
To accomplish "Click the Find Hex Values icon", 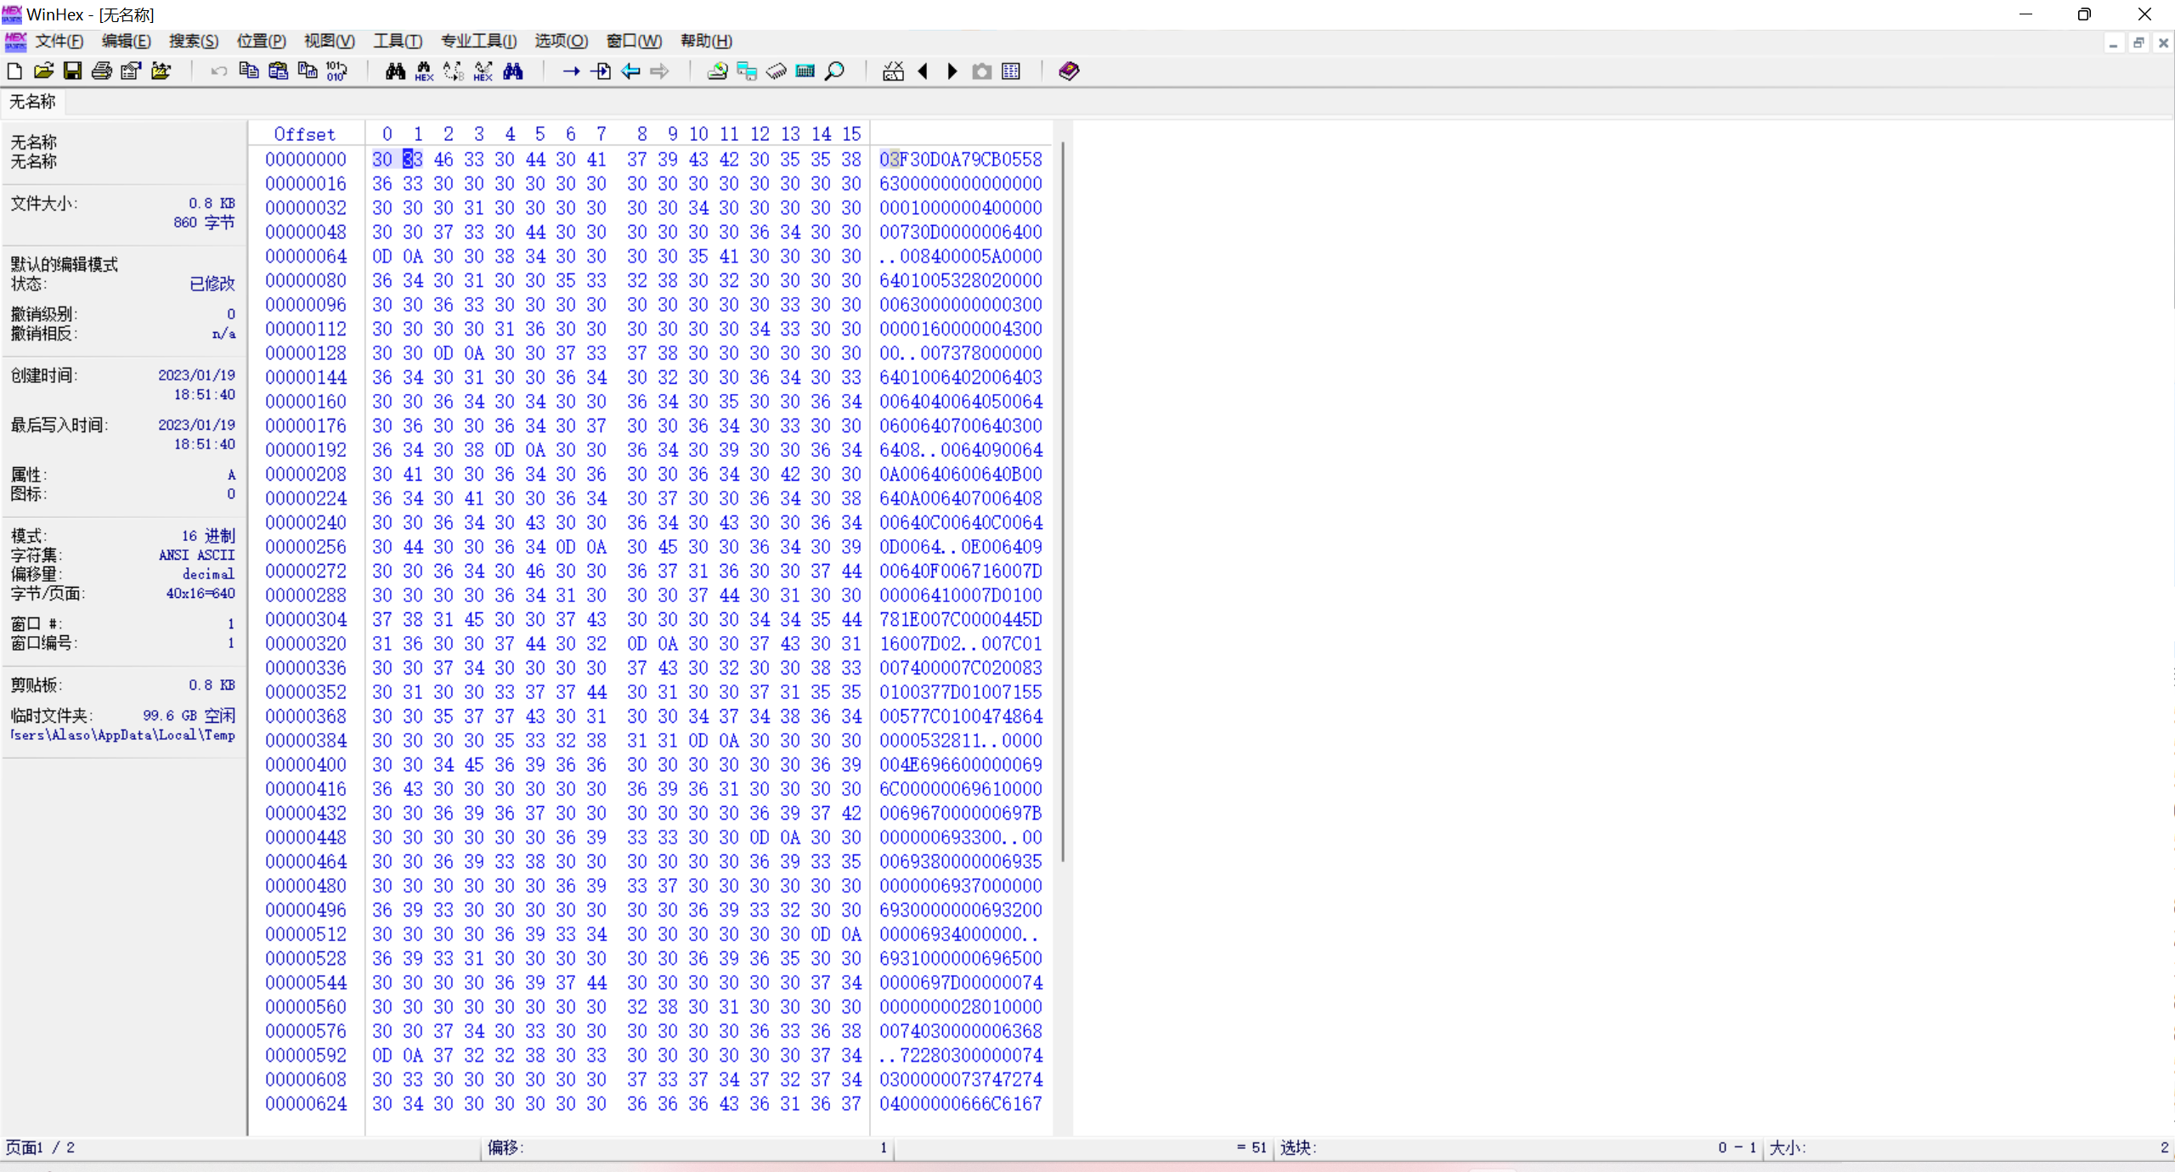I will (x=424, y=71).
